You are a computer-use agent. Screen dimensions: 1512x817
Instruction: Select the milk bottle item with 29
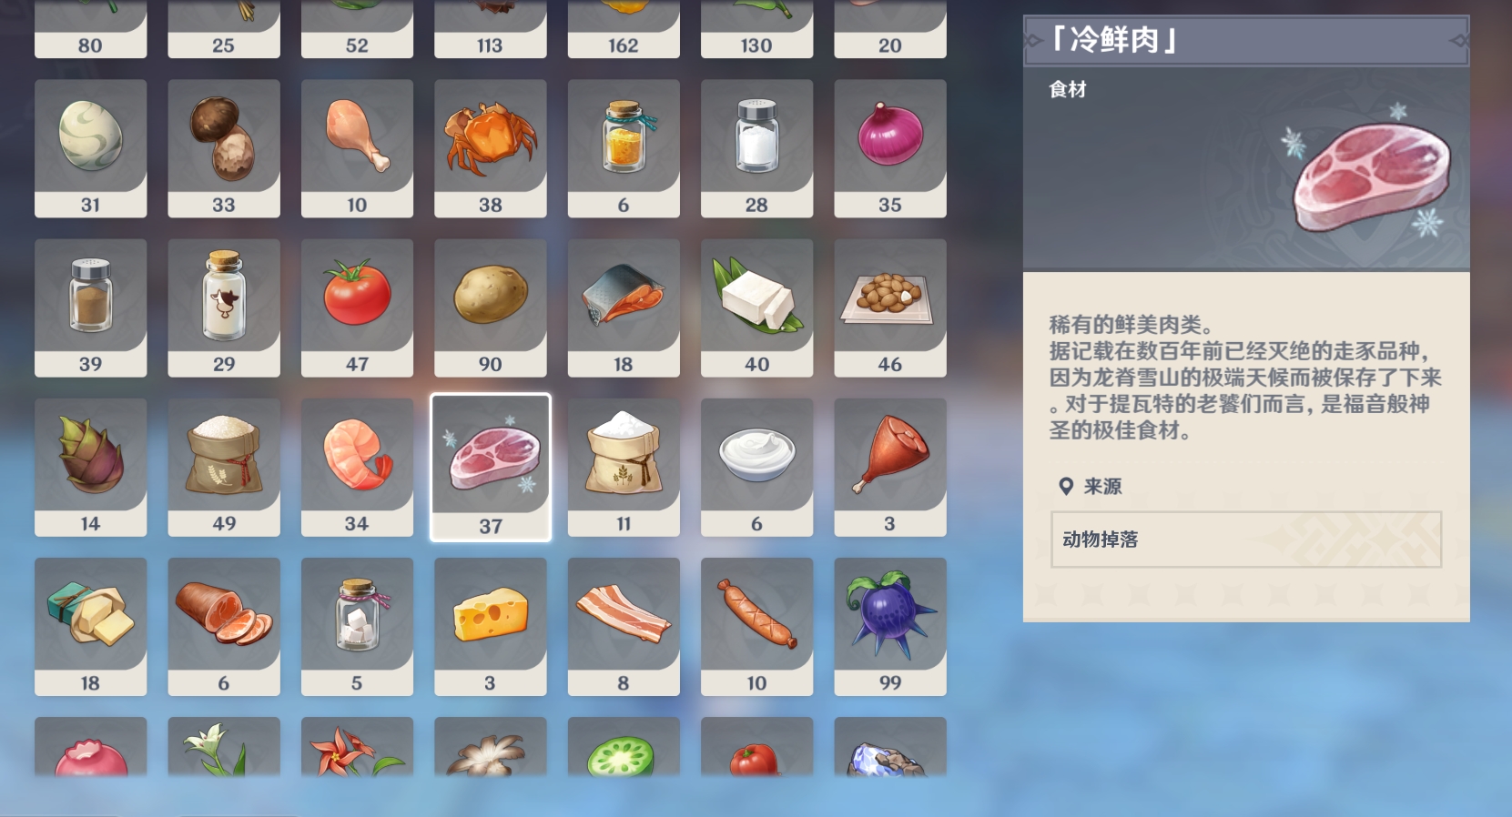(224, 308)
